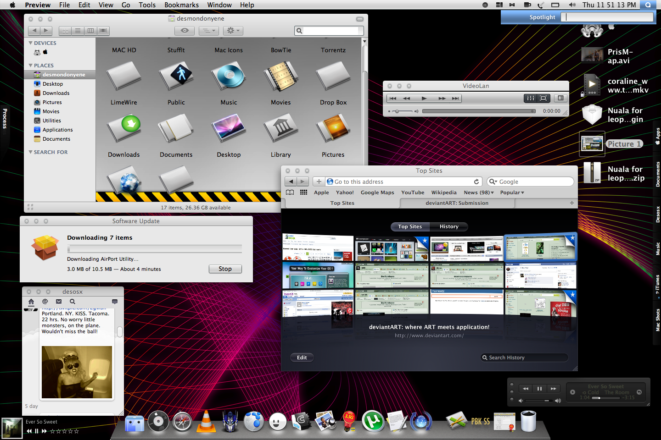661x440 pixels.
Task: Click the VideoLan playback position bar
Action: 479,111
